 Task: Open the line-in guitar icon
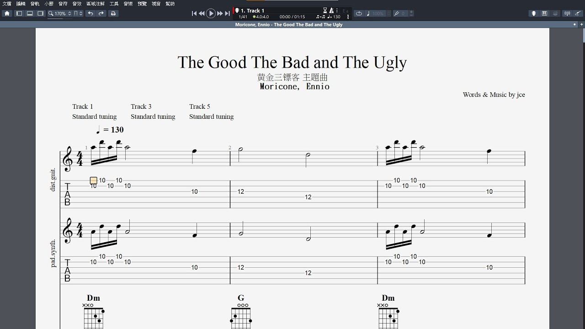tap(578, 14)
